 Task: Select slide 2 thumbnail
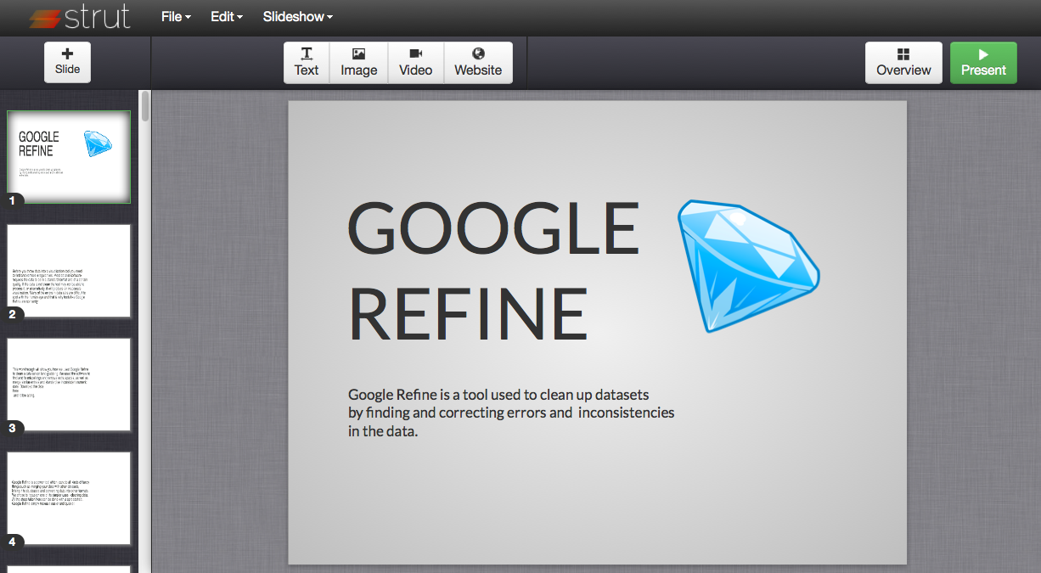[x=69, y=271]
